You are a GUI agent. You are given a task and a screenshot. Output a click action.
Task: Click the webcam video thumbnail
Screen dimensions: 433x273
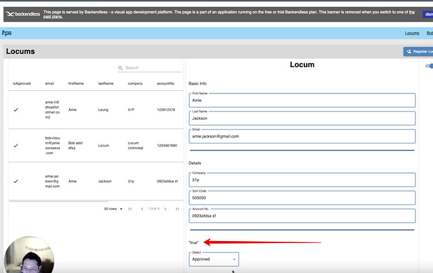[x=29, y=255]
